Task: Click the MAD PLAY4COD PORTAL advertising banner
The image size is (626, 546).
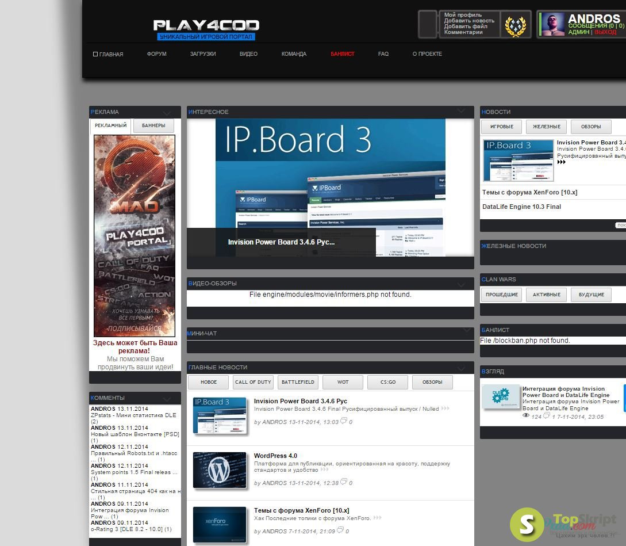Action: (x=135, y=236)
